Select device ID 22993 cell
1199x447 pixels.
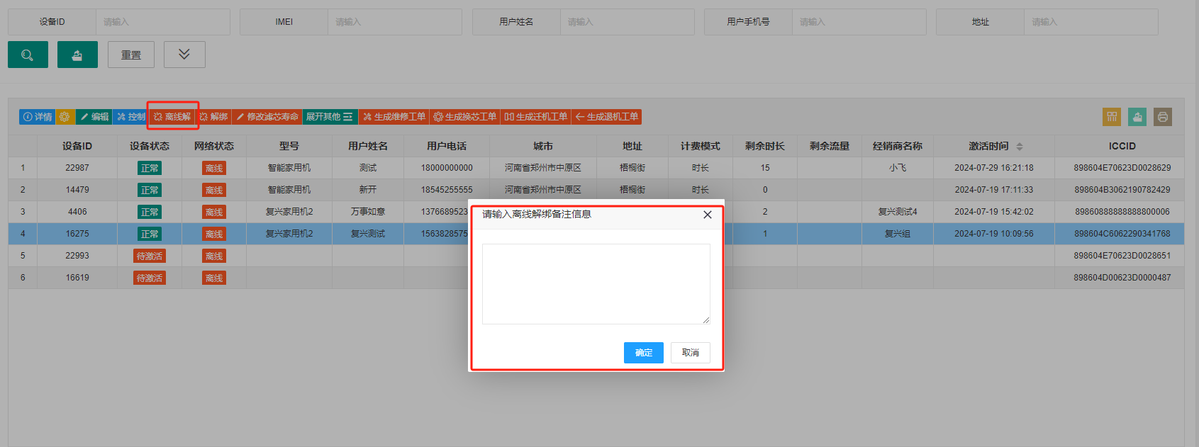pos(77,256)
